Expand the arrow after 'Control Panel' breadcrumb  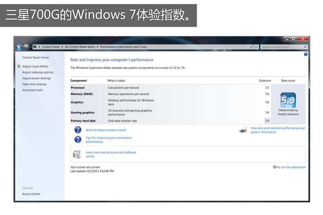[x=62, y=47]
